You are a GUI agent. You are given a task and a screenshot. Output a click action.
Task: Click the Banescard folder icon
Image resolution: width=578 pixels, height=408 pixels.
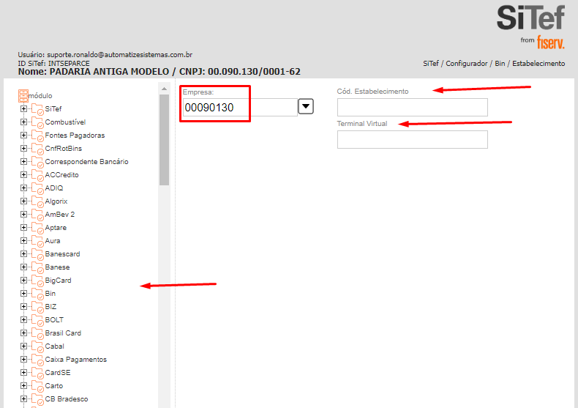37,254
